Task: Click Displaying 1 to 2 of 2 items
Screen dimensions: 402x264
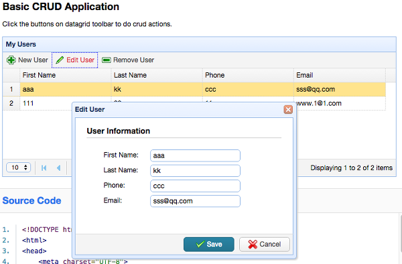Action: click(352, 168)
